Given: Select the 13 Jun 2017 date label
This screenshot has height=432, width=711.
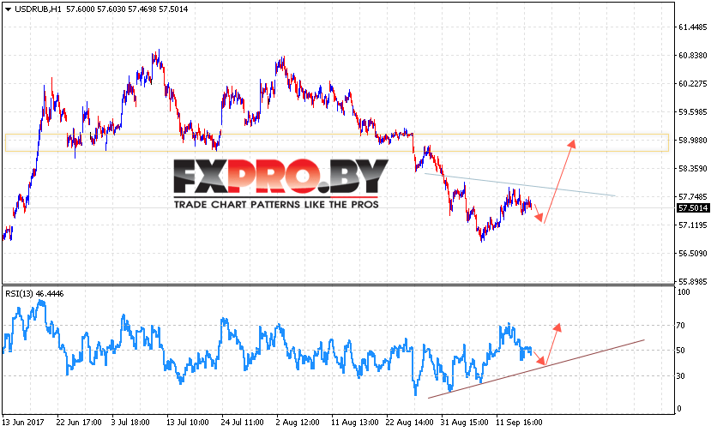Looking at the screenshot, I should [23, 423].
